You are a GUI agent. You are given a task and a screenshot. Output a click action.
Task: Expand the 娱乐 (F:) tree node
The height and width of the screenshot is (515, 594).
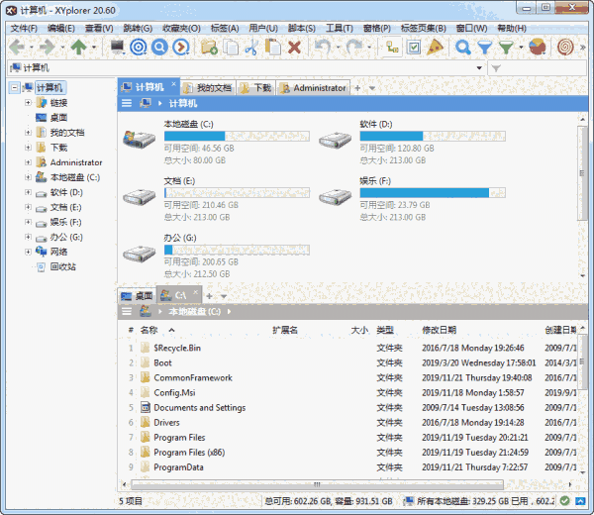28,222
